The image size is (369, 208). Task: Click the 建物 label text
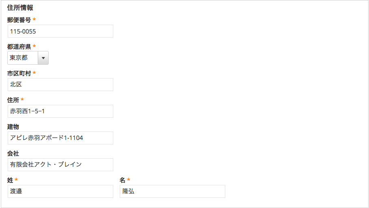point(13,127)
